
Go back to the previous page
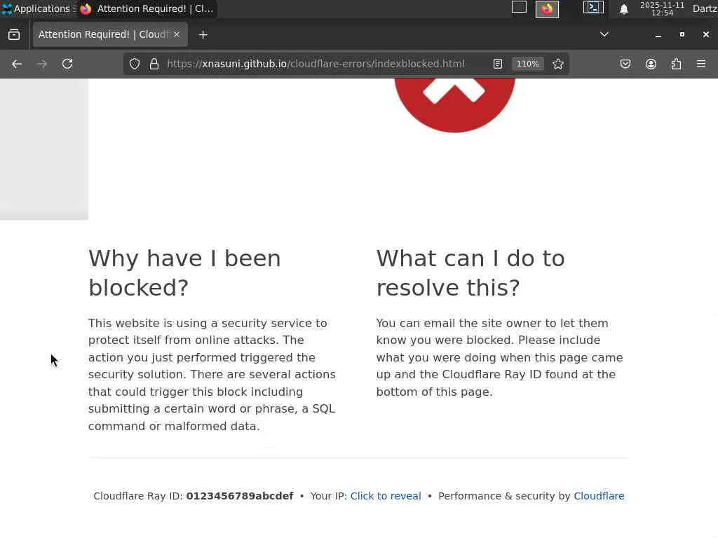[17, 64]
